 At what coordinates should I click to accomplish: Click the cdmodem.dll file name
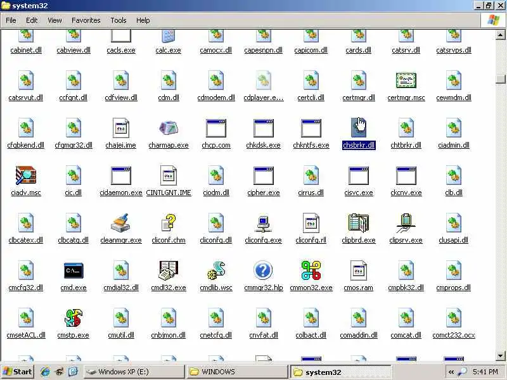tap(216, 98)
